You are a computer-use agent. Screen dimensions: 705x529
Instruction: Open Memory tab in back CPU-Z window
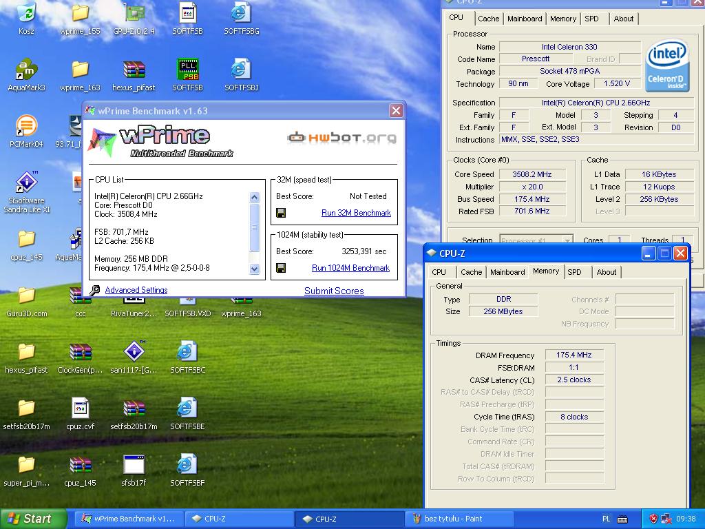point(563,19)
